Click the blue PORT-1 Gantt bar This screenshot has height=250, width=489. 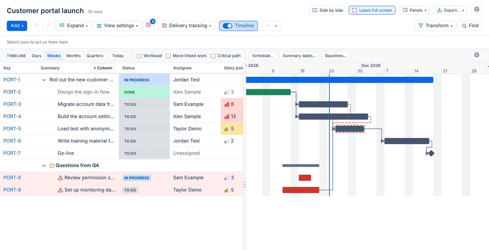(x=340, y=80)
